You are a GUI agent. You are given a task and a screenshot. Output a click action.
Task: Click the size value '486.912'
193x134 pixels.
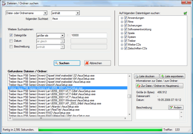[162, 92]
